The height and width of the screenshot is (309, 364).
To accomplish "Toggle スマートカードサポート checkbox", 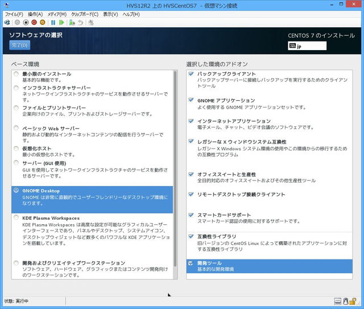I will 191,215.
